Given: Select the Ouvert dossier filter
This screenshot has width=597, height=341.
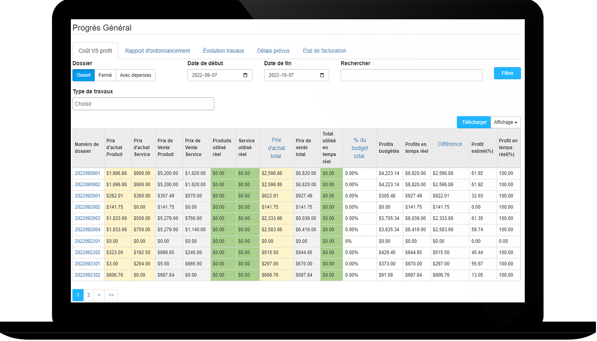Looking at the screenshot, I should coord(83,75).
